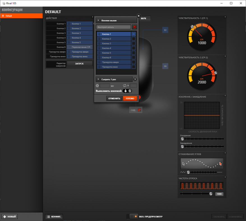Image resolution: width=246 pixels, height=221 pixels.
Task: Click the Default configuration status icon
Action: tap(3, 16)
